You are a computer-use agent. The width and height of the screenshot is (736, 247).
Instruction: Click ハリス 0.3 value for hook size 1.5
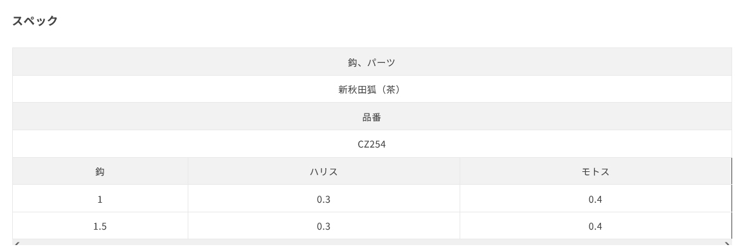[x=324, y=226]
